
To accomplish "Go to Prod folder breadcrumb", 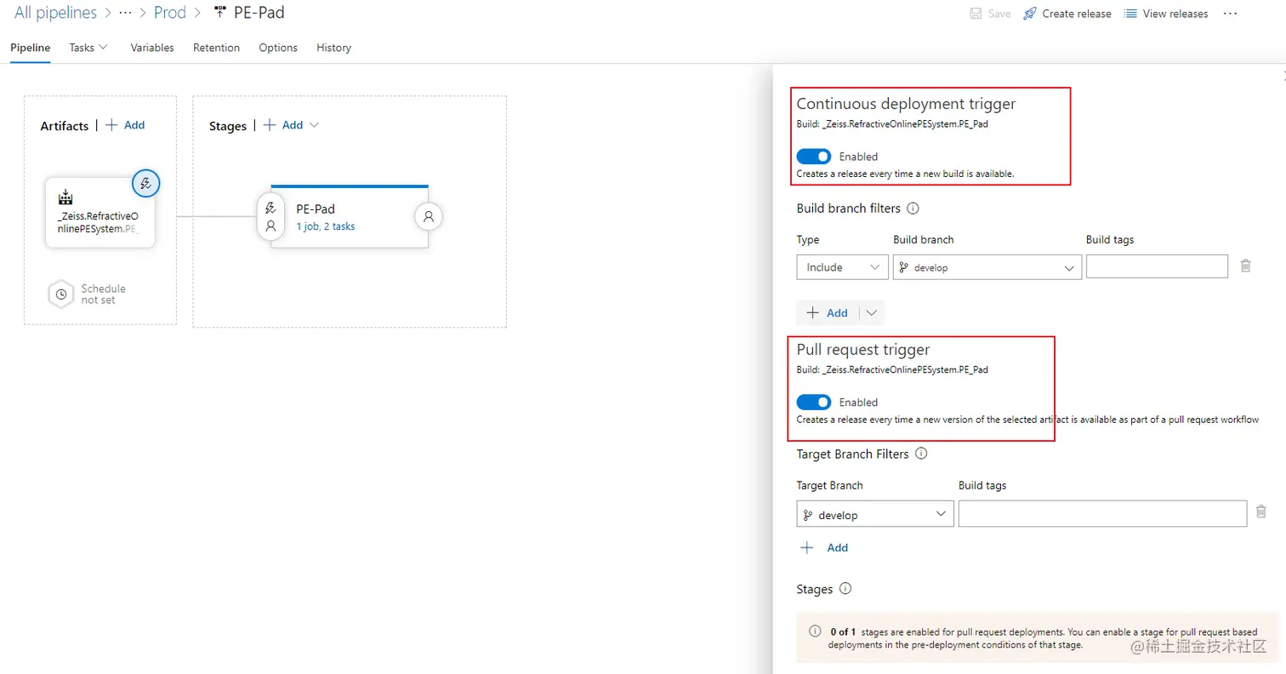I will (x=170, y=14).
